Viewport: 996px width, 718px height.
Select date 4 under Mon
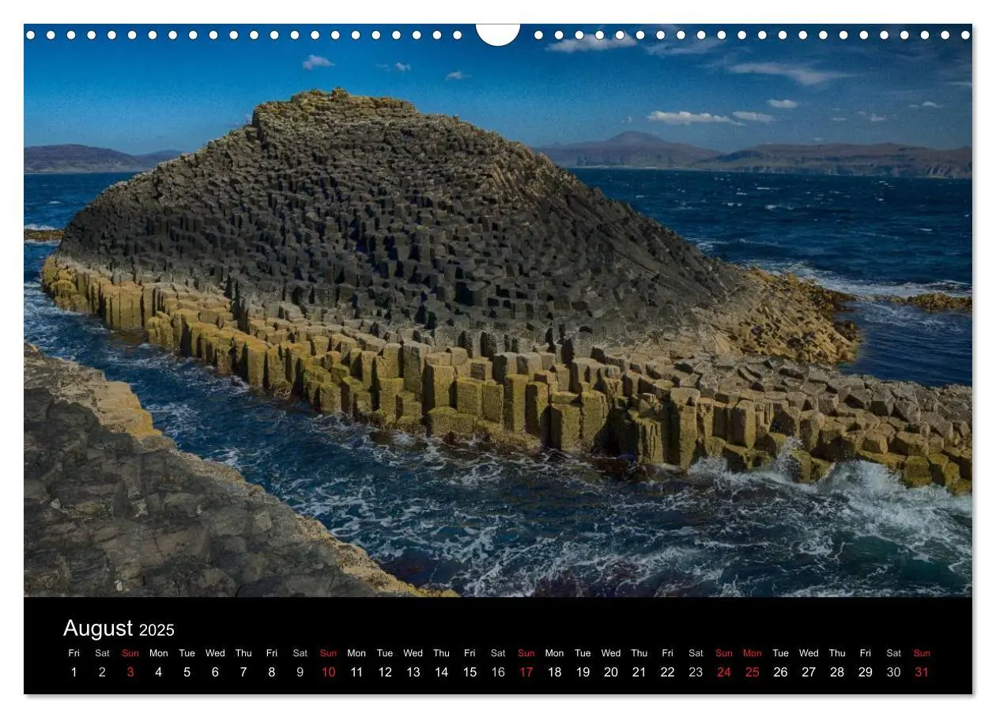158,672
